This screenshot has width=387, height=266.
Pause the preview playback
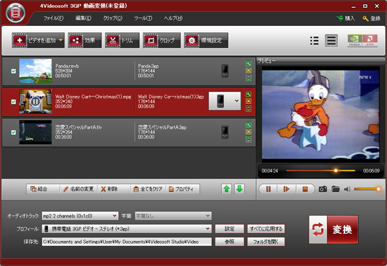point(268,189)
